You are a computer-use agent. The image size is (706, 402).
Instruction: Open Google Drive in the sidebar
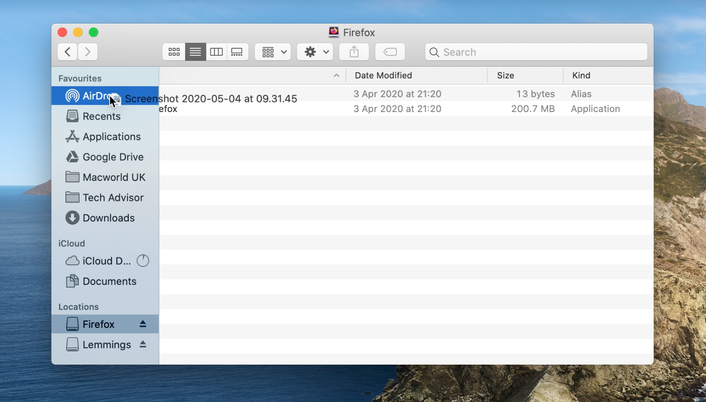(x=112, y=157)
